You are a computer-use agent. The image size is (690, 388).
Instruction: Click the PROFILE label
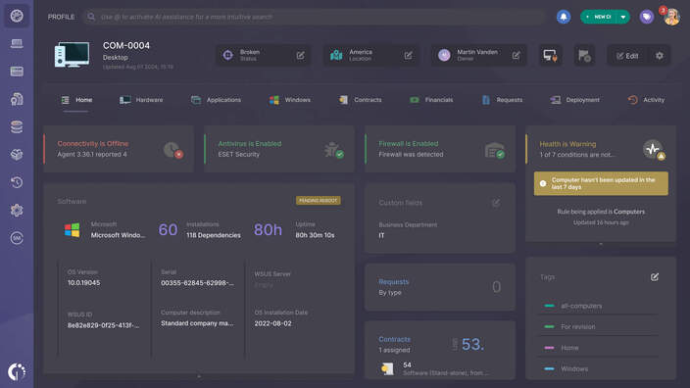click(61, 17)
